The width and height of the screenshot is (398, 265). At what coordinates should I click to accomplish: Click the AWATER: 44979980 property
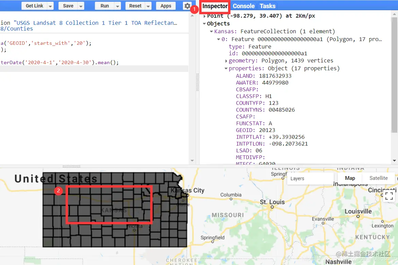pos(262,83)
